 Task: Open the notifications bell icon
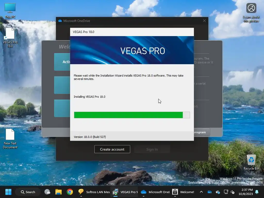257,192
